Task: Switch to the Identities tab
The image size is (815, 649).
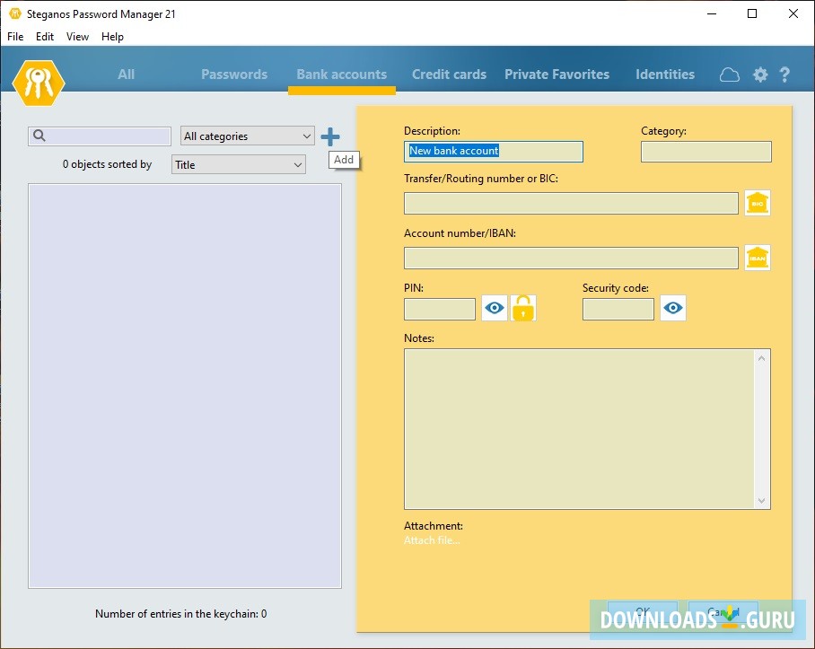Action: [664, 75]
